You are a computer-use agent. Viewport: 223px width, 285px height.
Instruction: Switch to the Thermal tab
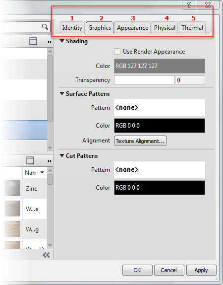click(x=192, y=28)
